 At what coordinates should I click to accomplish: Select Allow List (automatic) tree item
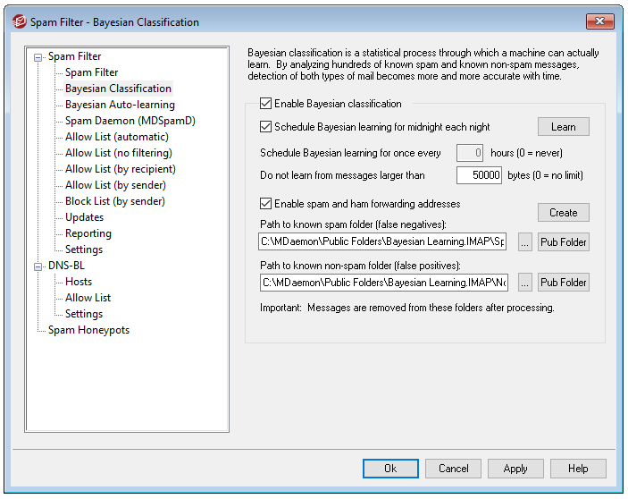click(x=116, y=137)
